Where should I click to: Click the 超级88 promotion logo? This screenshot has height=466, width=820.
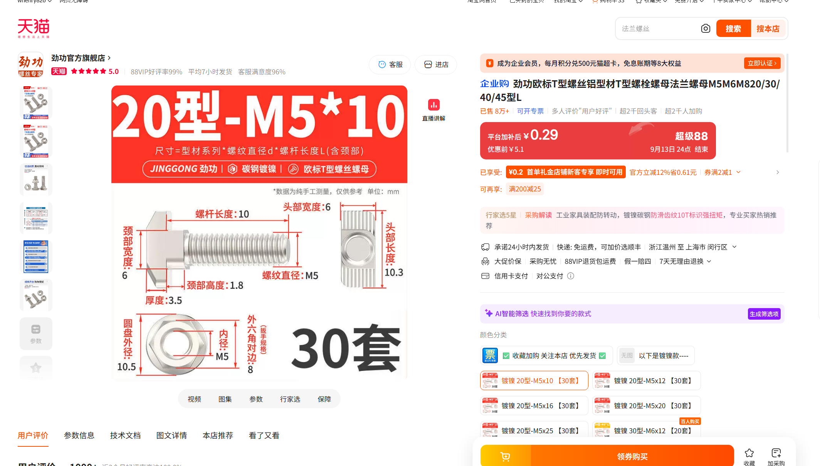point(691,136)
